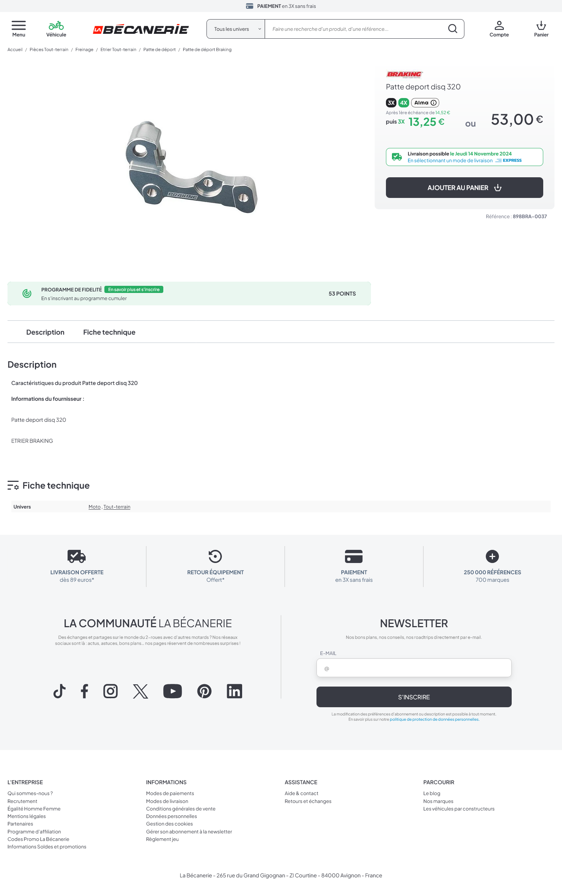Open the hamburger Menu icon

point(19,26)
